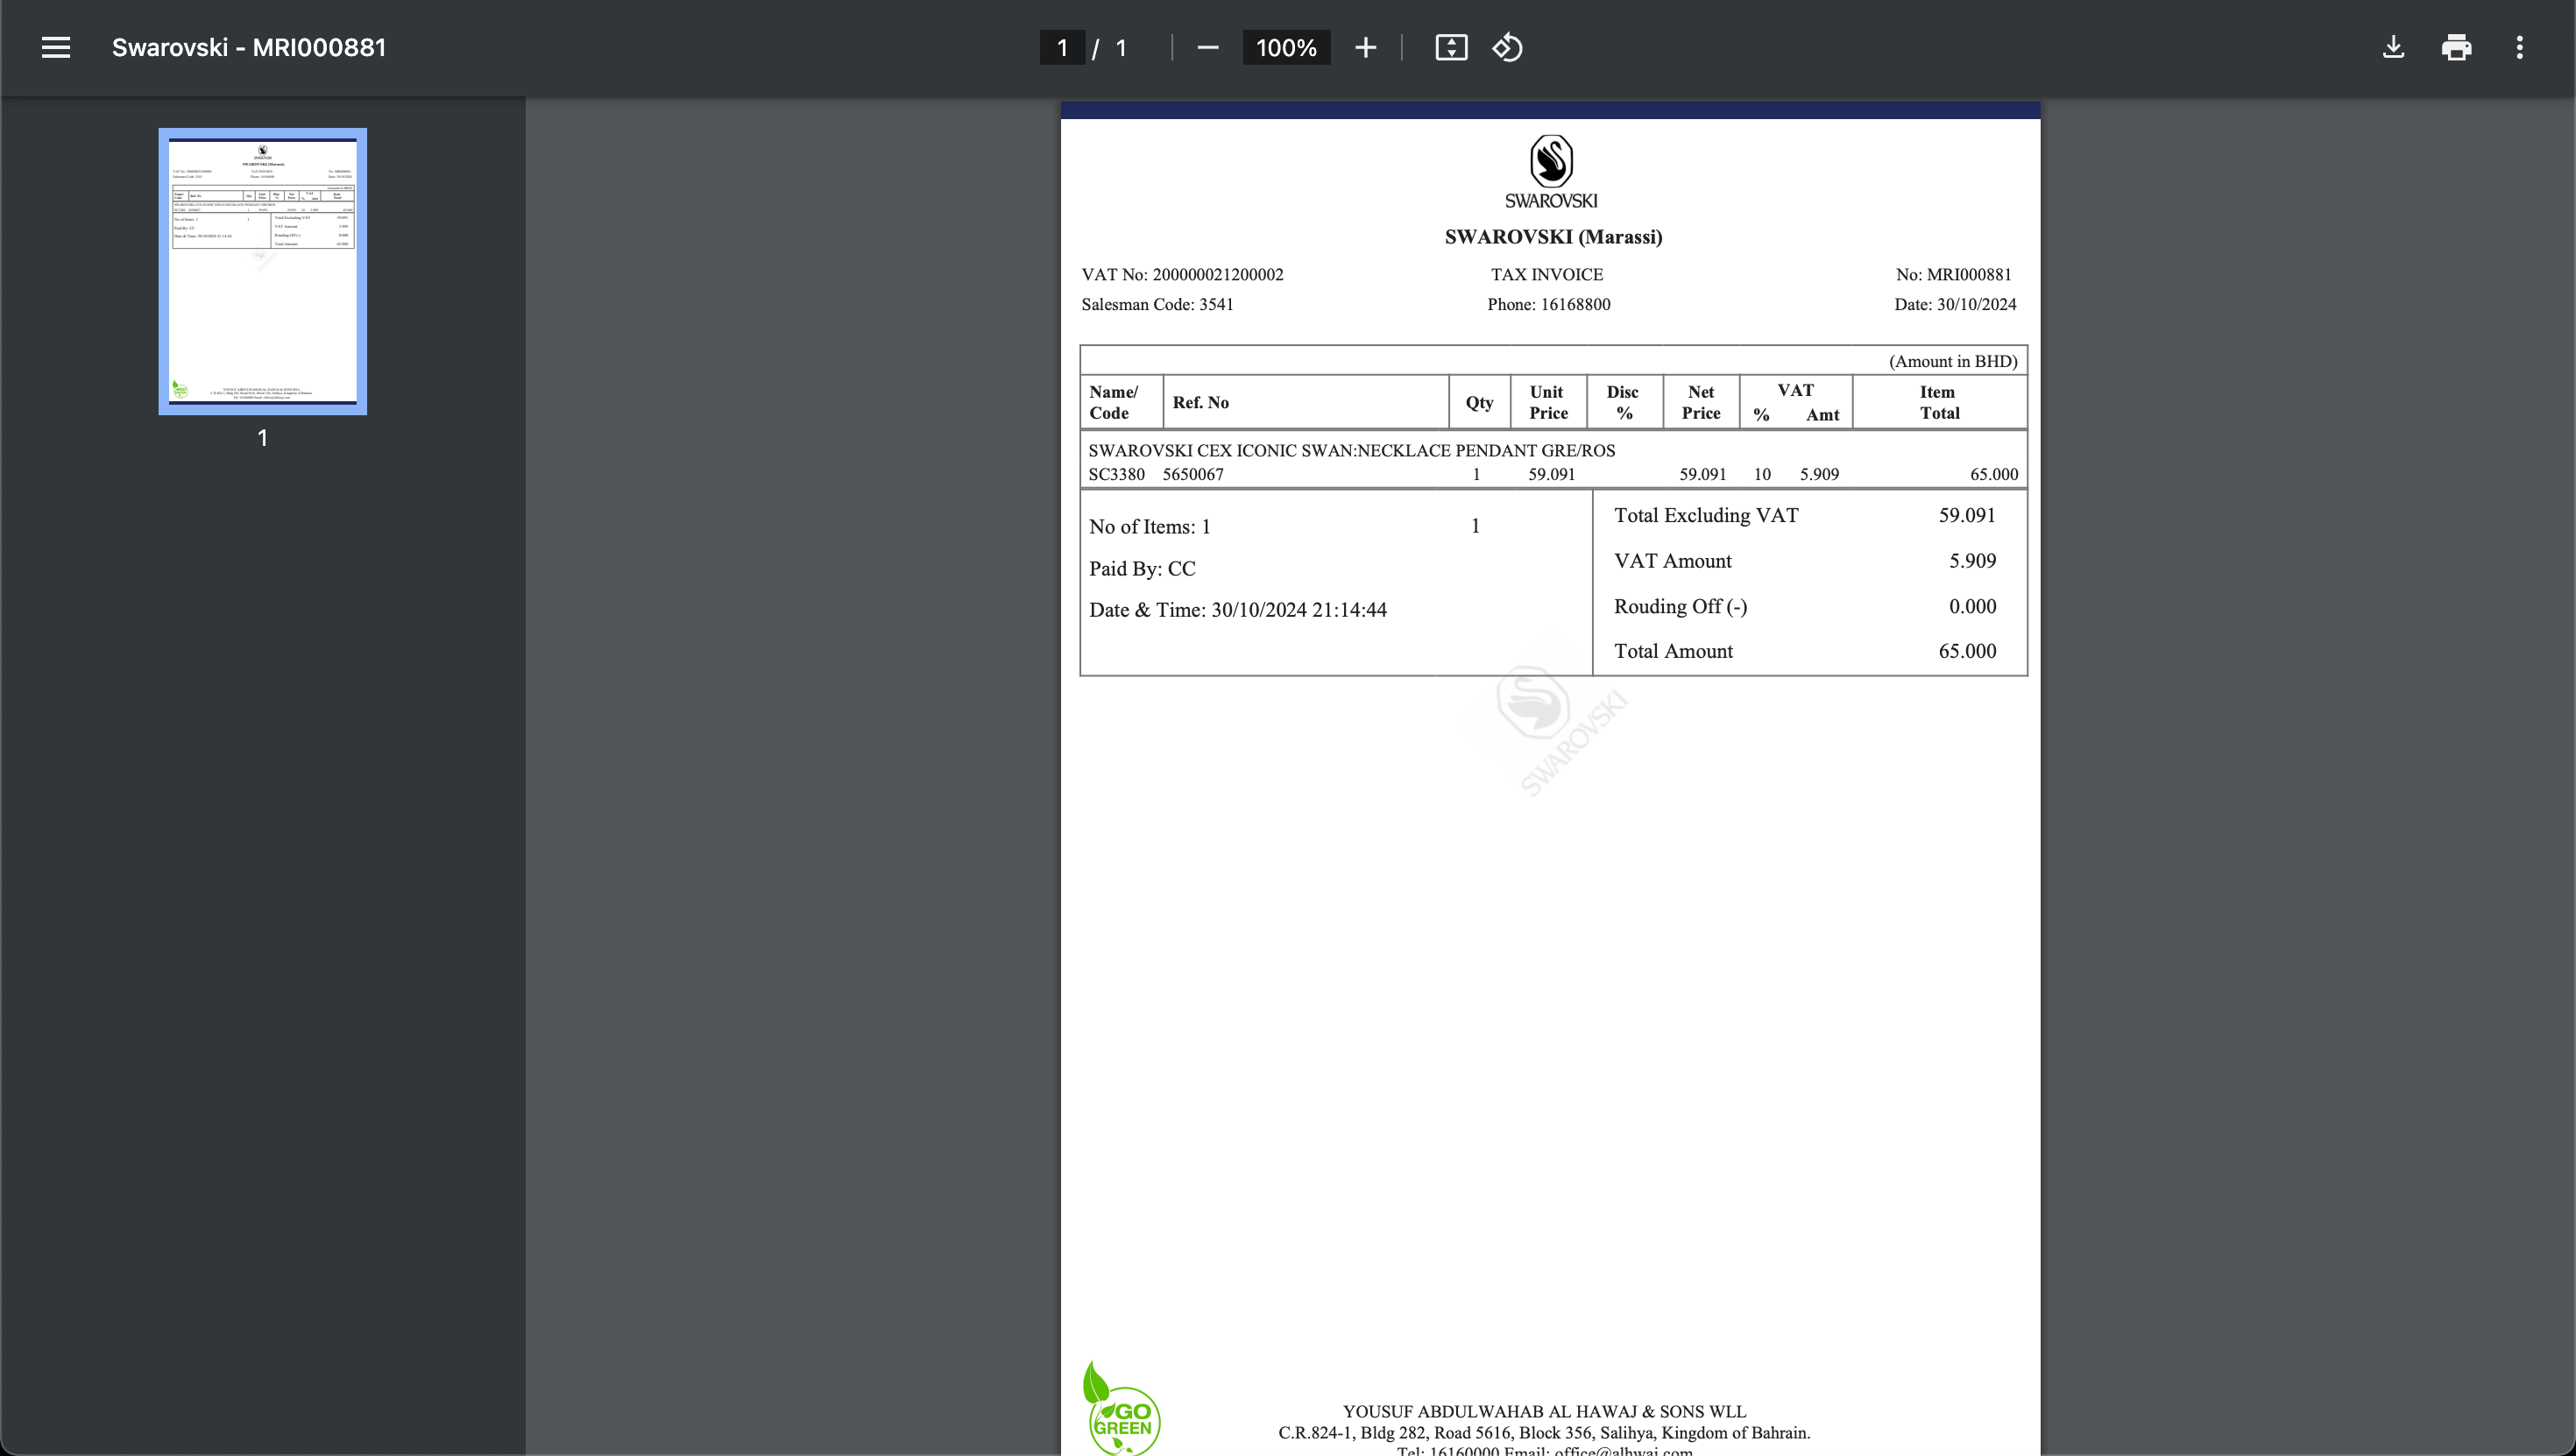Click '(Amount in BHD)' label
Image resolution: width=2576 pixels, height=1456 pixels.
[1953, 361]
